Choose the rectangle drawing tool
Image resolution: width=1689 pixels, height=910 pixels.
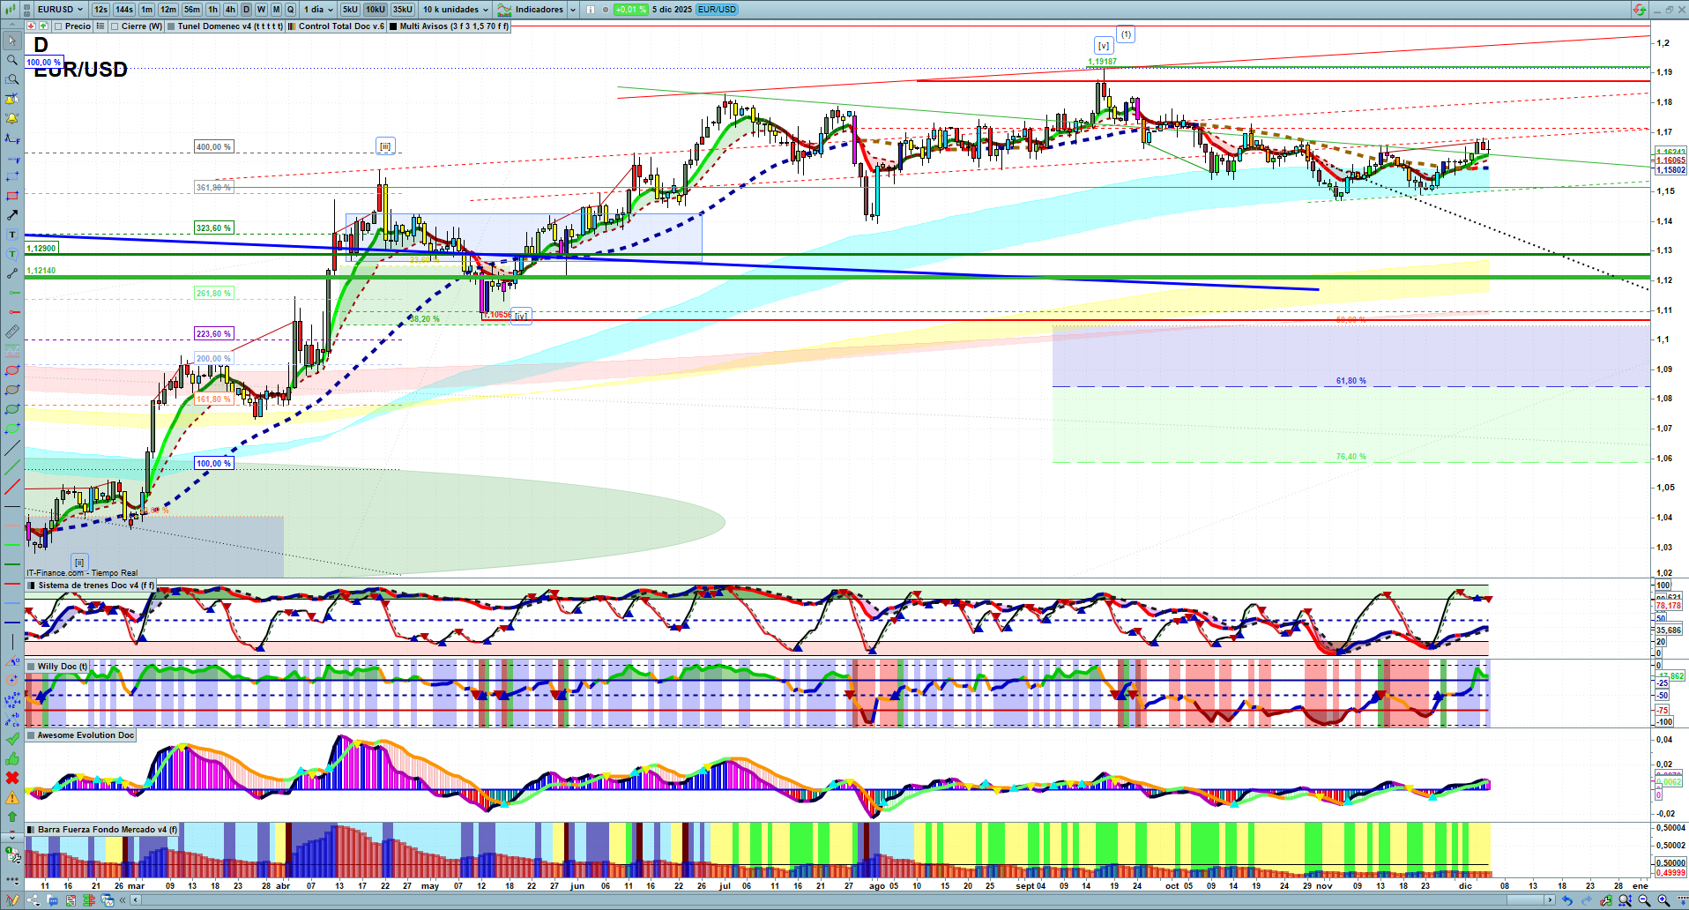(11, 196)
